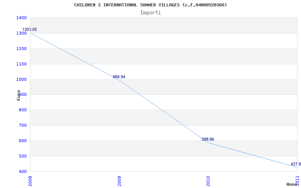Click the 2008 x-axis year label

click(x=30, y=181)
